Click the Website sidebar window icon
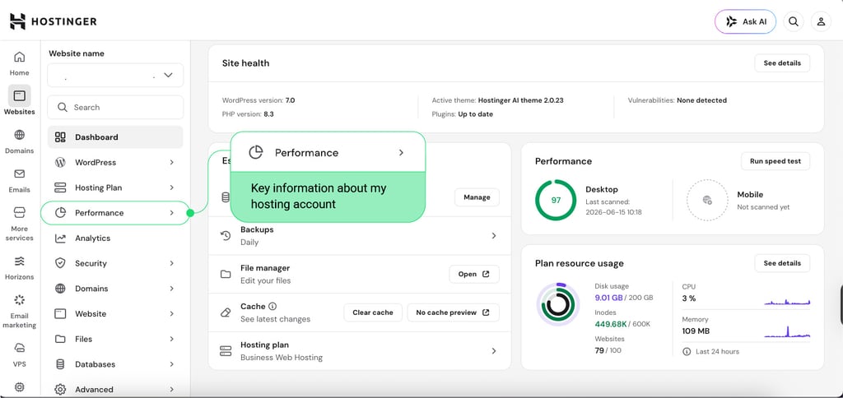 [x=60, y=313]
